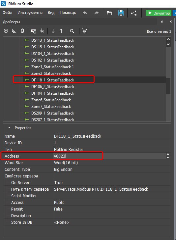Toggle On Server True value
This screenshot has height=240, width=176.
tap(112, 183)
